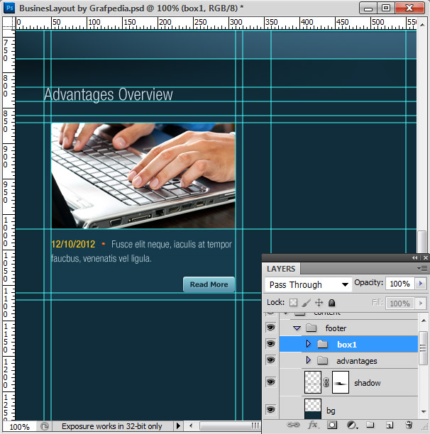Click the advantages folder icon
The height and width of the screenshot is (434, 430).
323,361
